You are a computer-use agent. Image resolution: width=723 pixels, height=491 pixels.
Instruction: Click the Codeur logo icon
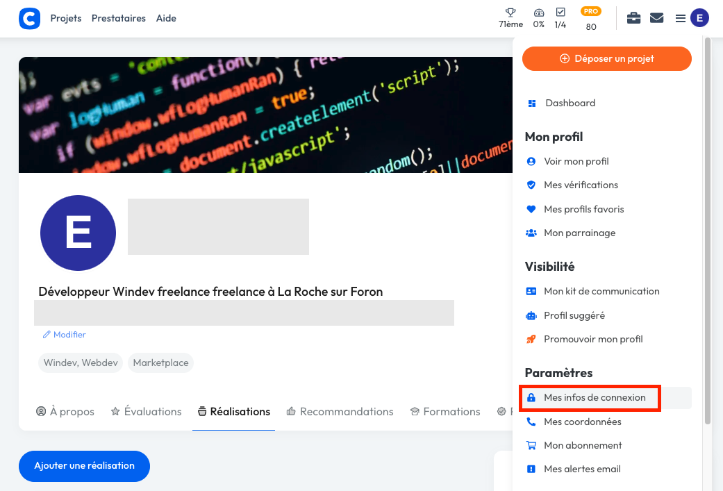[x=29, y=18]
